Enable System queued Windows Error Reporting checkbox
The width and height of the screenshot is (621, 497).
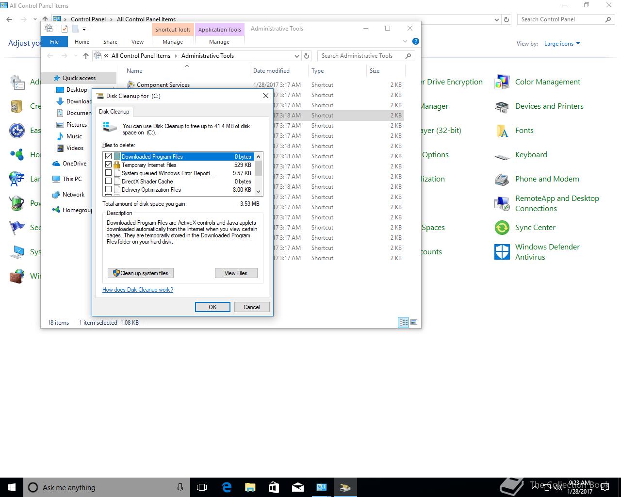[108, 173]
